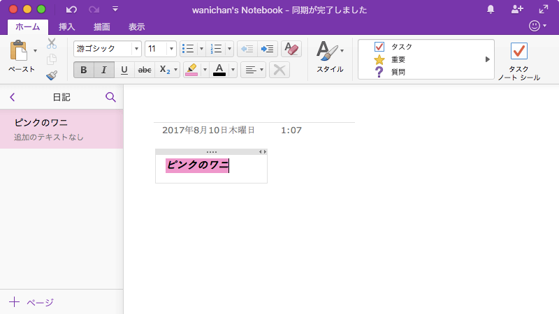Search pages with magnifier icon
559x314 pixels.
point(110,97)
